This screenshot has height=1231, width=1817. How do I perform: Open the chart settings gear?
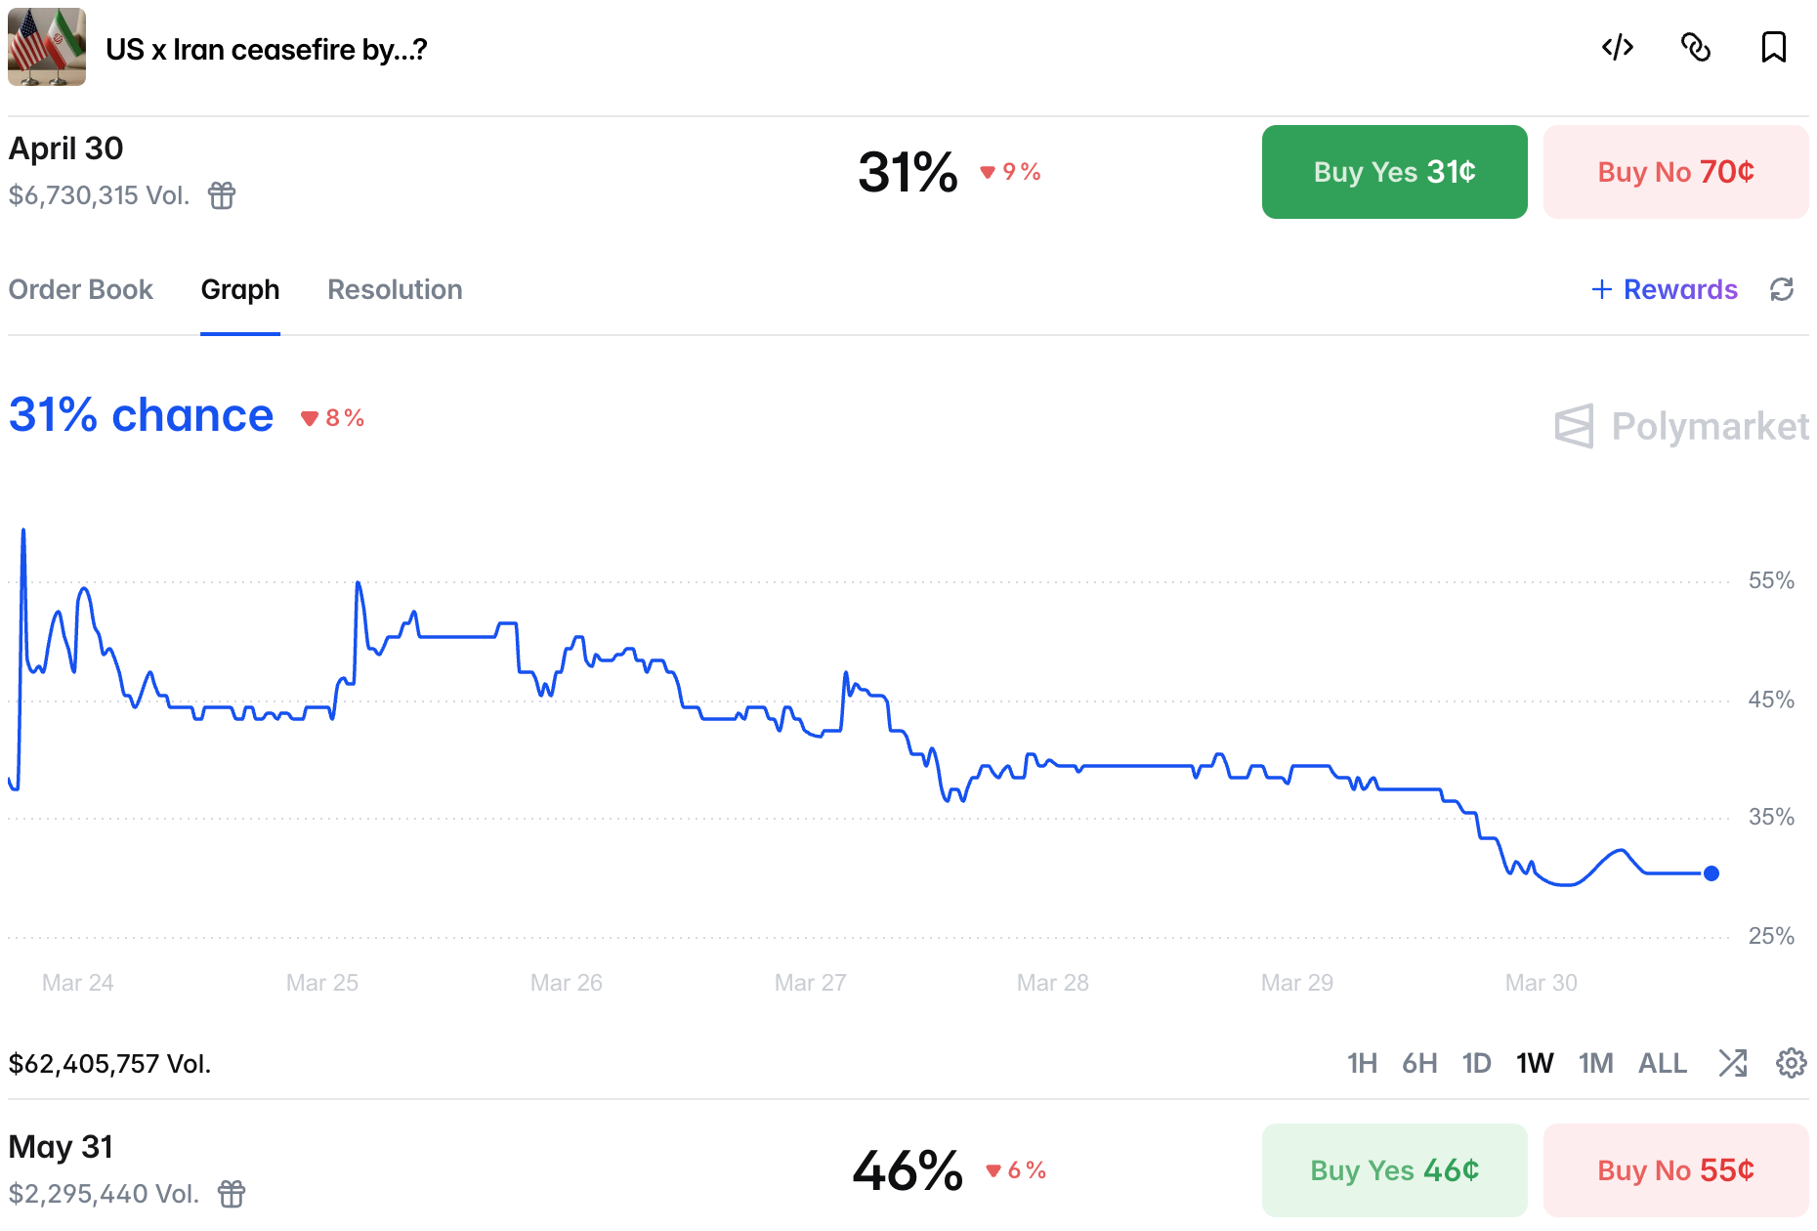(x=1791, y=1063)
